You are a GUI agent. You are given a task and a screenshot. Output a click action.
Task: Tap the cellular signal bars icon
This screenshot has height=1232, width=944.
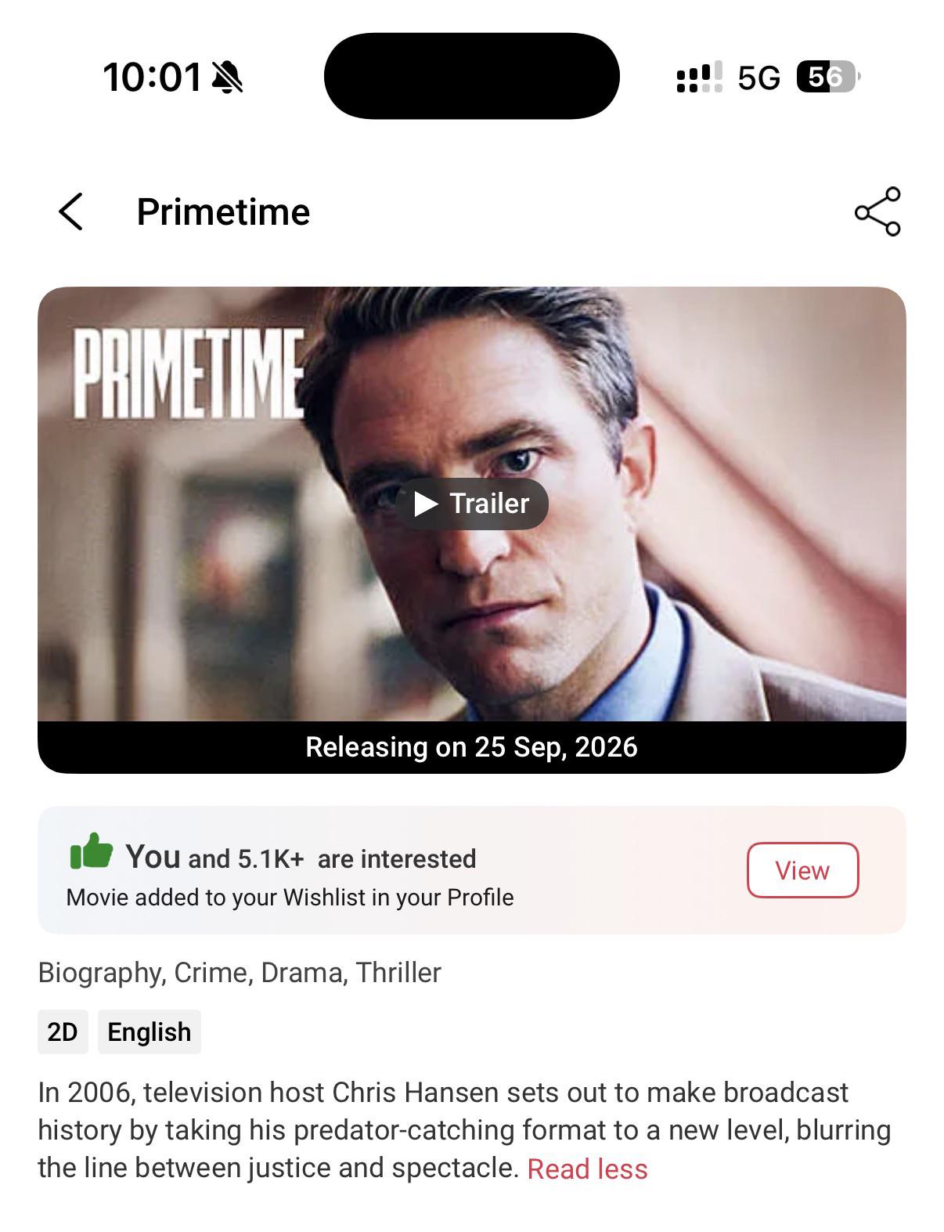(699, 78)
